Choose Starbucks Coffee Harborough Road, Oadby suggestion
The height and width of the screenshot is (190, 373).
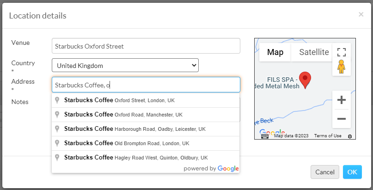point(146,129)
